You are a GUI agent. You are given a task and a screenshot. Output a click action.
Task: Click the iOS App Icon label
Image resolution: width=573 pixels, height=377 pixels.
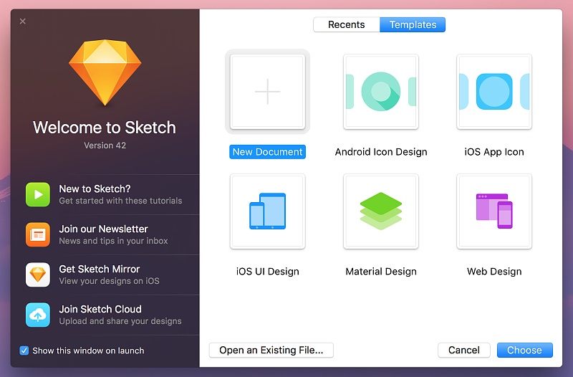(x=494, y=152)
